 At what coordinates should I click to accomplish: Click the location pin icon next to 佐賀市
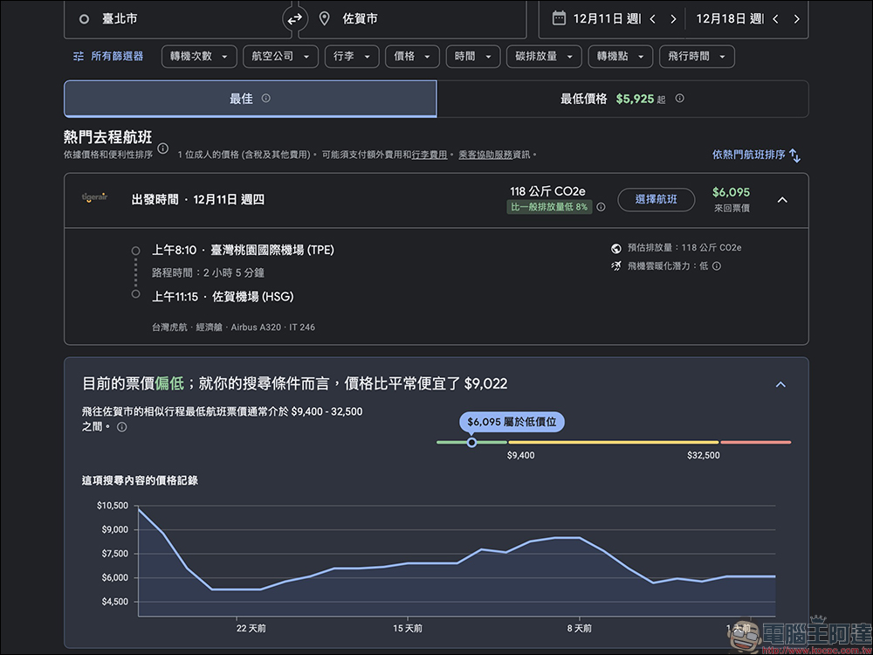point(323,17)
